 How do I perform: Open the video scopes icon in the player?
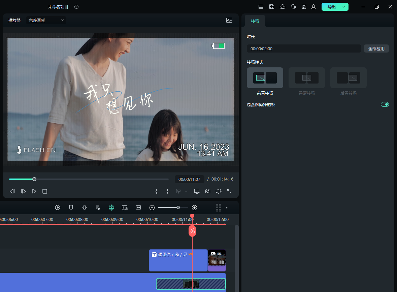(x=229, y=20)
